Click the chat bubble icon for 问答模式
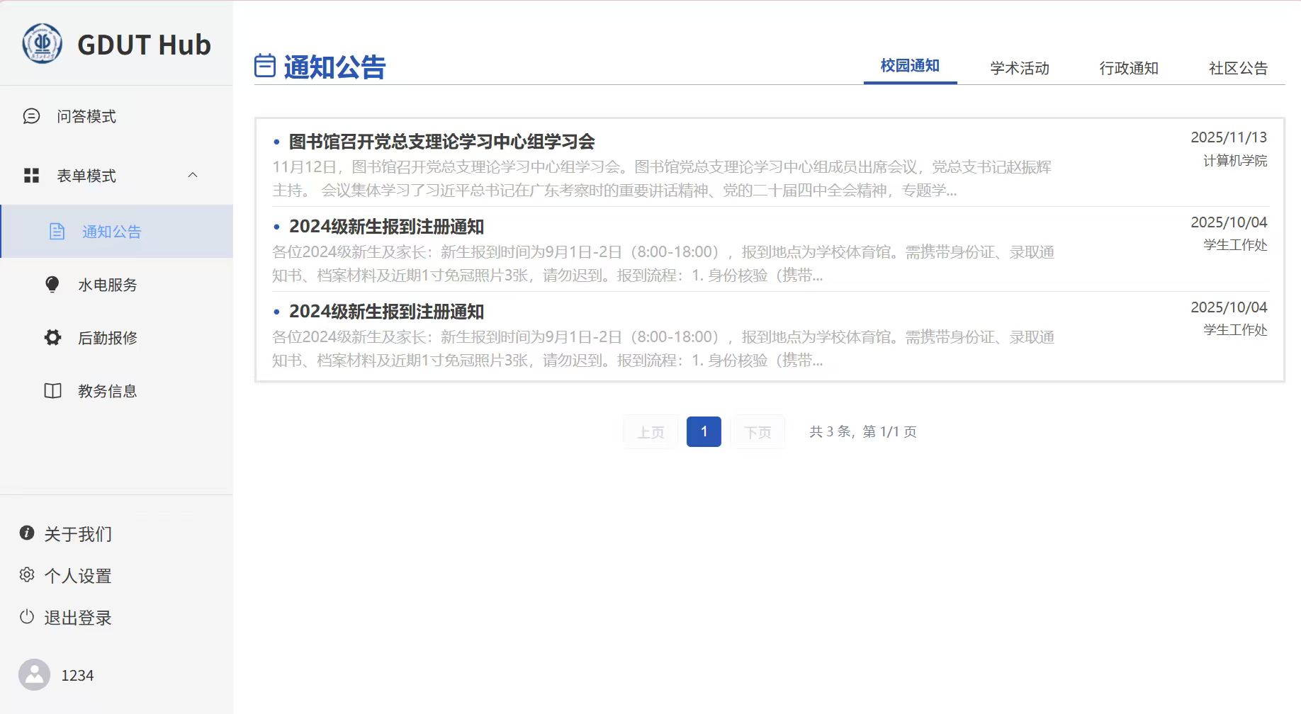 point(31,116)
